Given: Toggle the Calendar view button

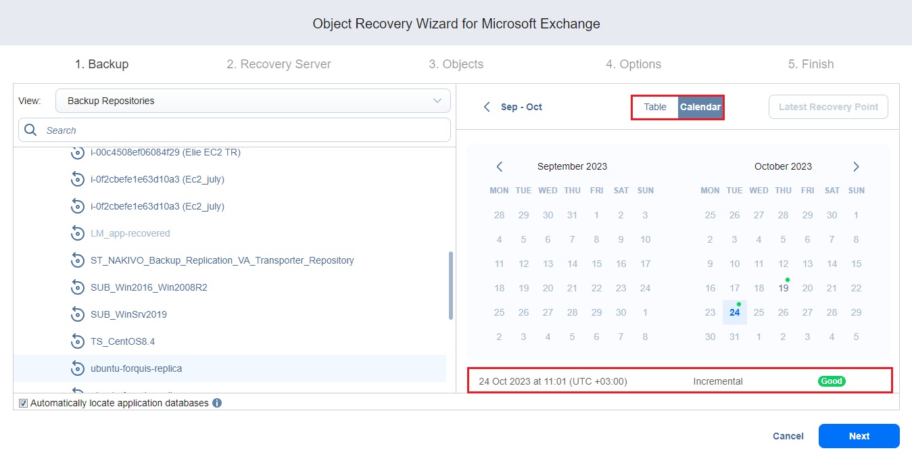Looking at the screenshot, I should tap(700, 107).
